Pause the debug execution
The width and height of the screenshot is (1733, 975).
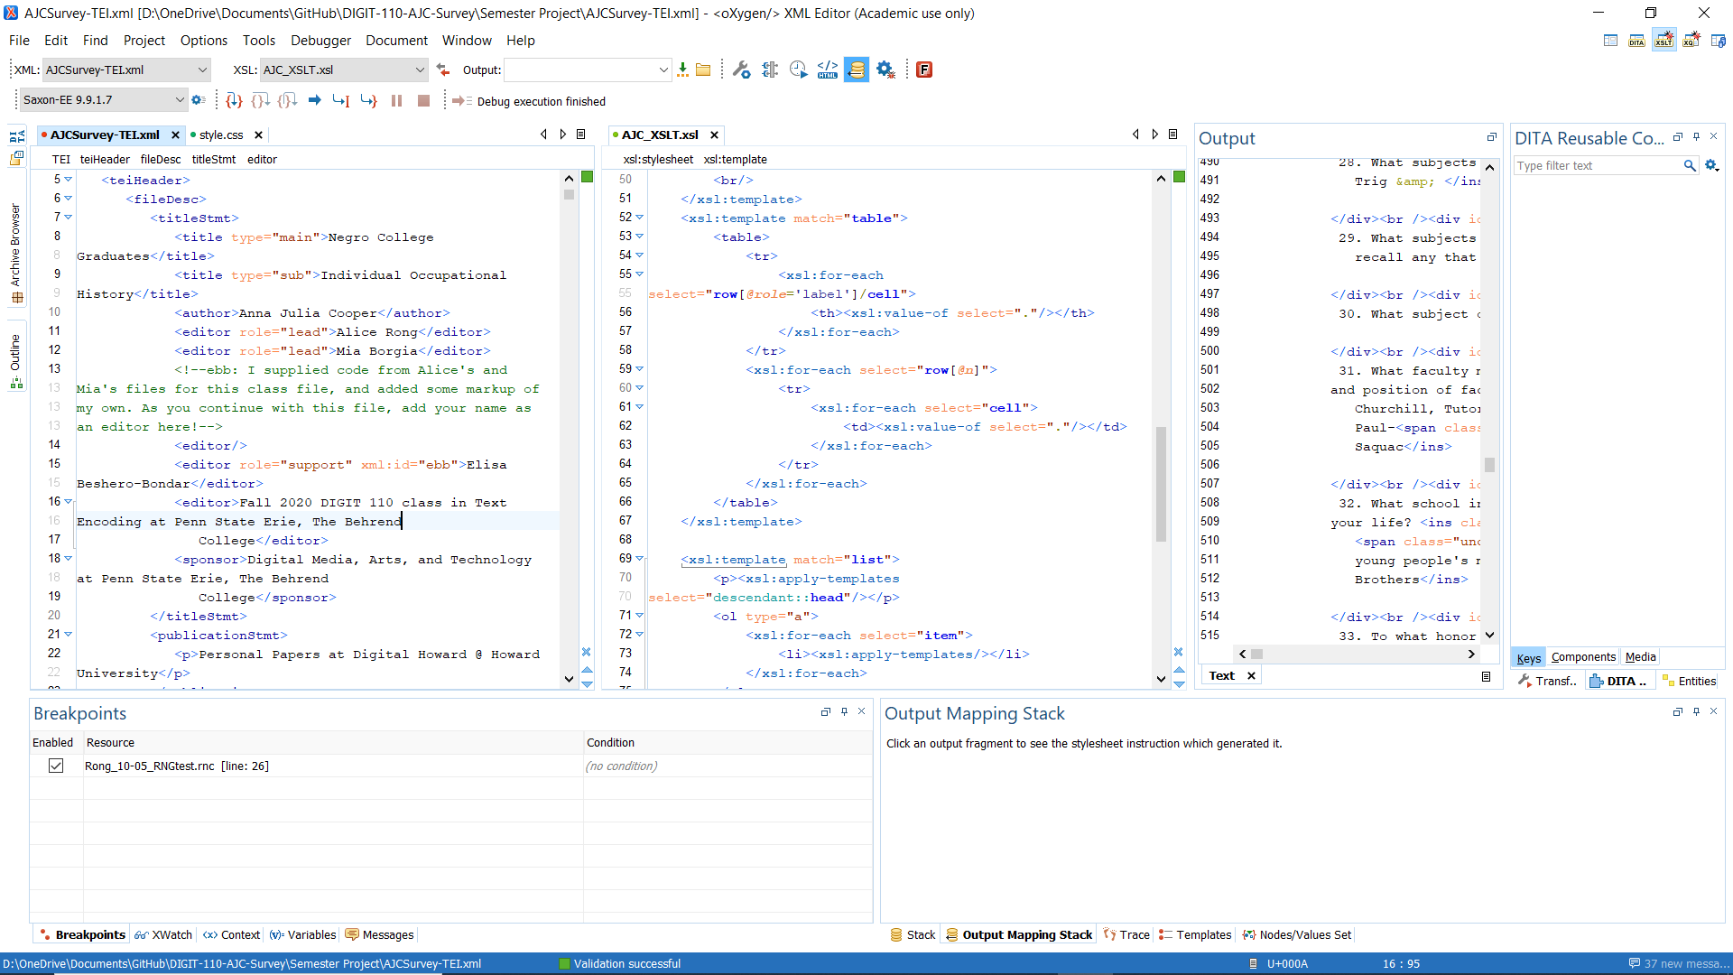pyautogui.click(x=396, y=100)
